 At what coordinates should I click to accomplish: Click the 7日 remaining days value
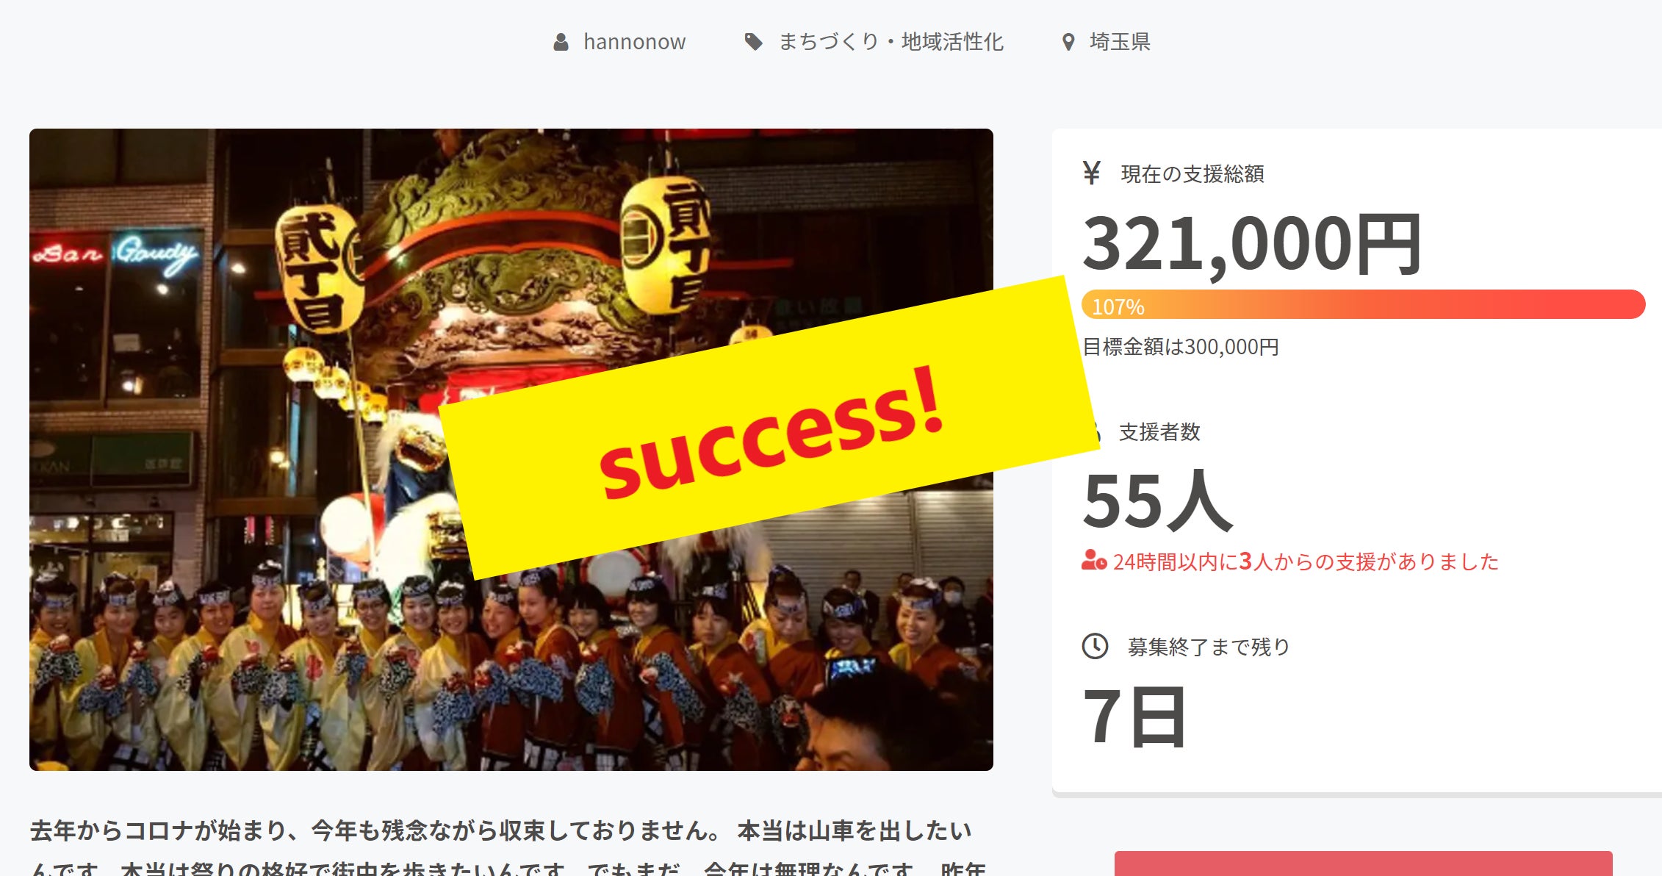click(1134, 717)
